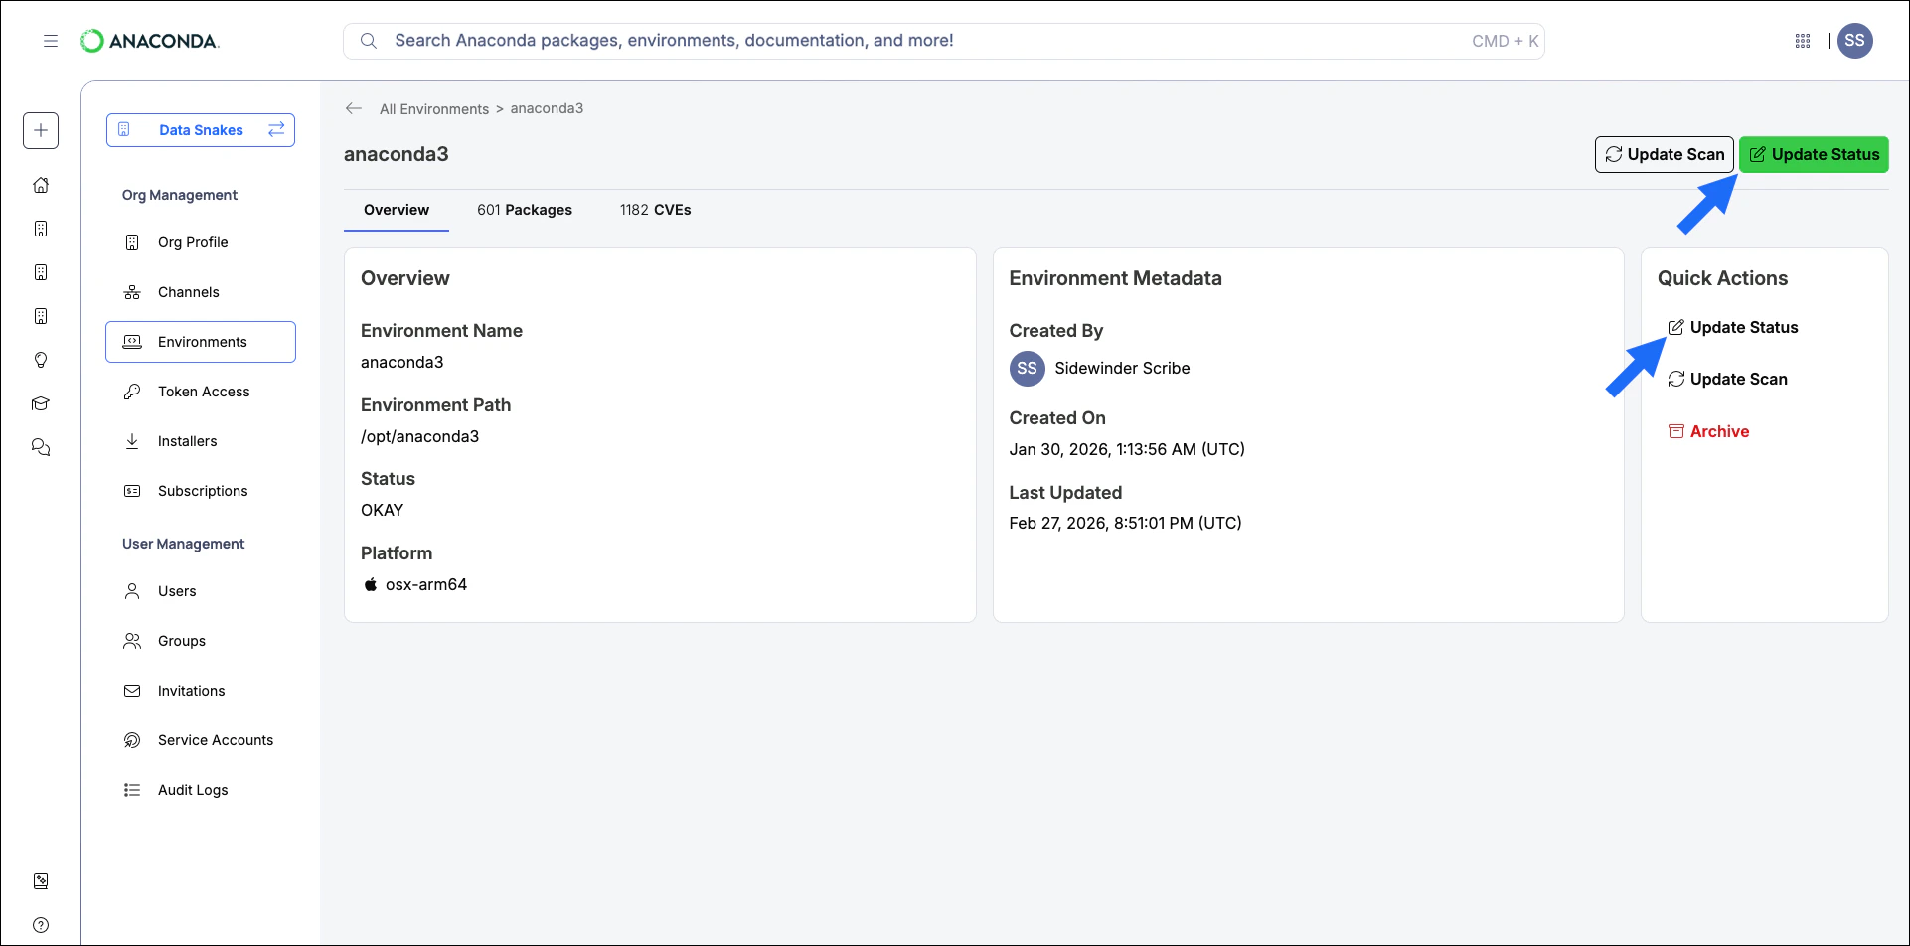Viewport: 1910px width, 946px height.
Task: Click the magnifier icon in search bar
Action: coord(369,41)
